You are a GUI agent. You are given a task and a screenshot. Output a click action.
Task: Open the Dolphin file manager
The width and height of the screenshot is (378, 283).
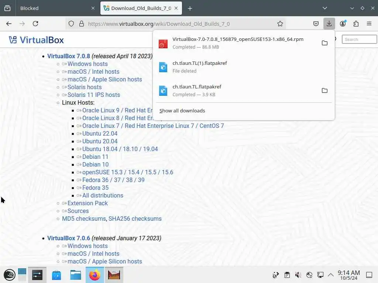pyautogui.click(x=75, y=275)
